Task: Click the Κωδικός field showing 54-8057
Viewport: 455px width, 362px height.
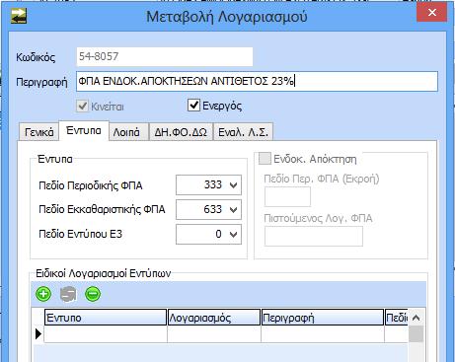Action: tap(165, 56)
